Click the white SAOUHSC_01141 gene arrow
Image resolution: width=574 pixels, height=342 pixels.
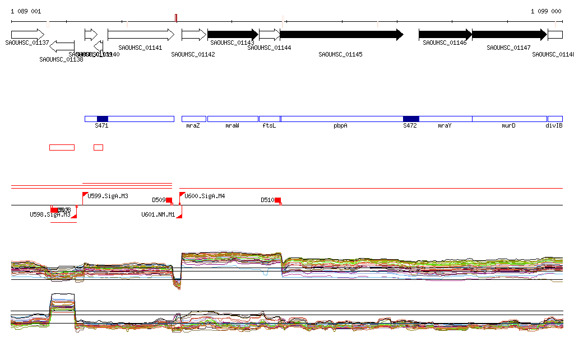(140, 35)
